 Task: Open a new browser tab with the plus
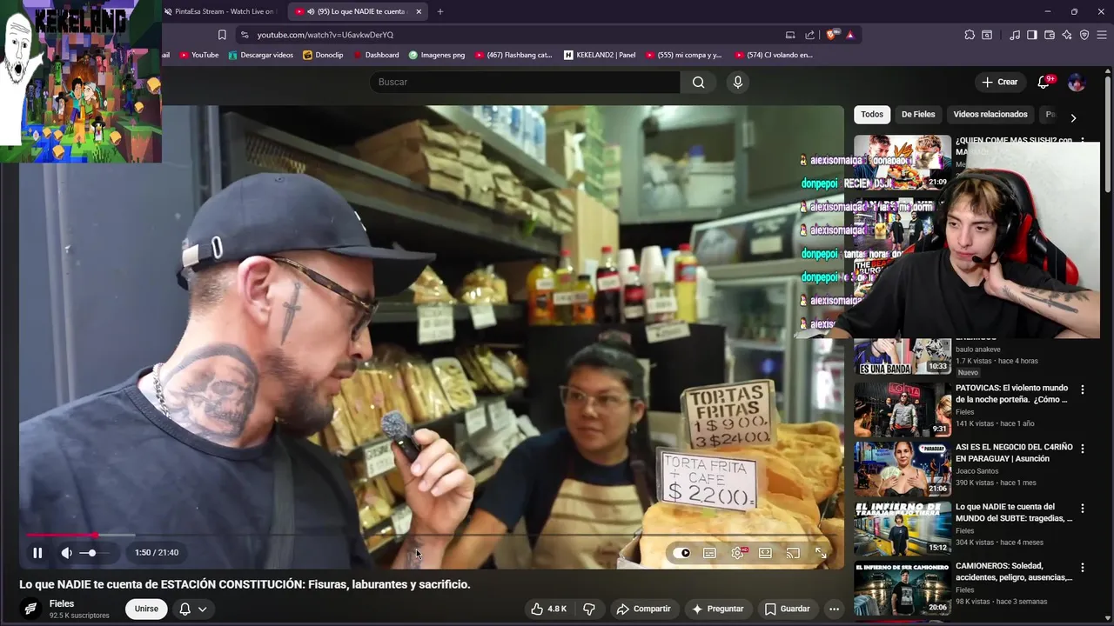(x=440, y=11)
